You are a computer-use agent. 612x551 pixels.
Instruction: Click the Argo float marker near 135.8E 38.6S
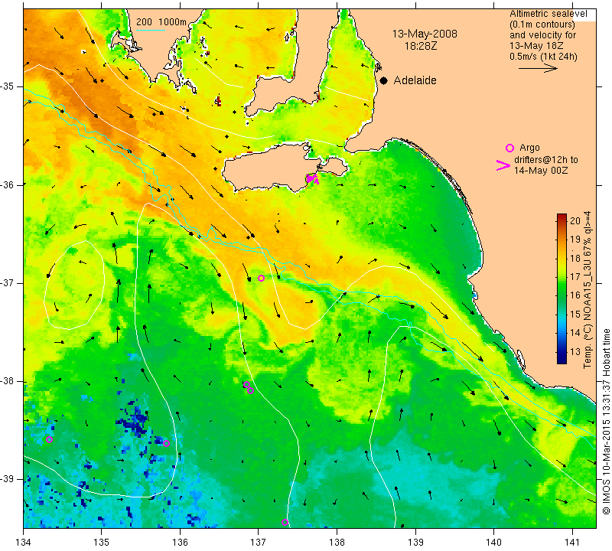tap(166, 443)
